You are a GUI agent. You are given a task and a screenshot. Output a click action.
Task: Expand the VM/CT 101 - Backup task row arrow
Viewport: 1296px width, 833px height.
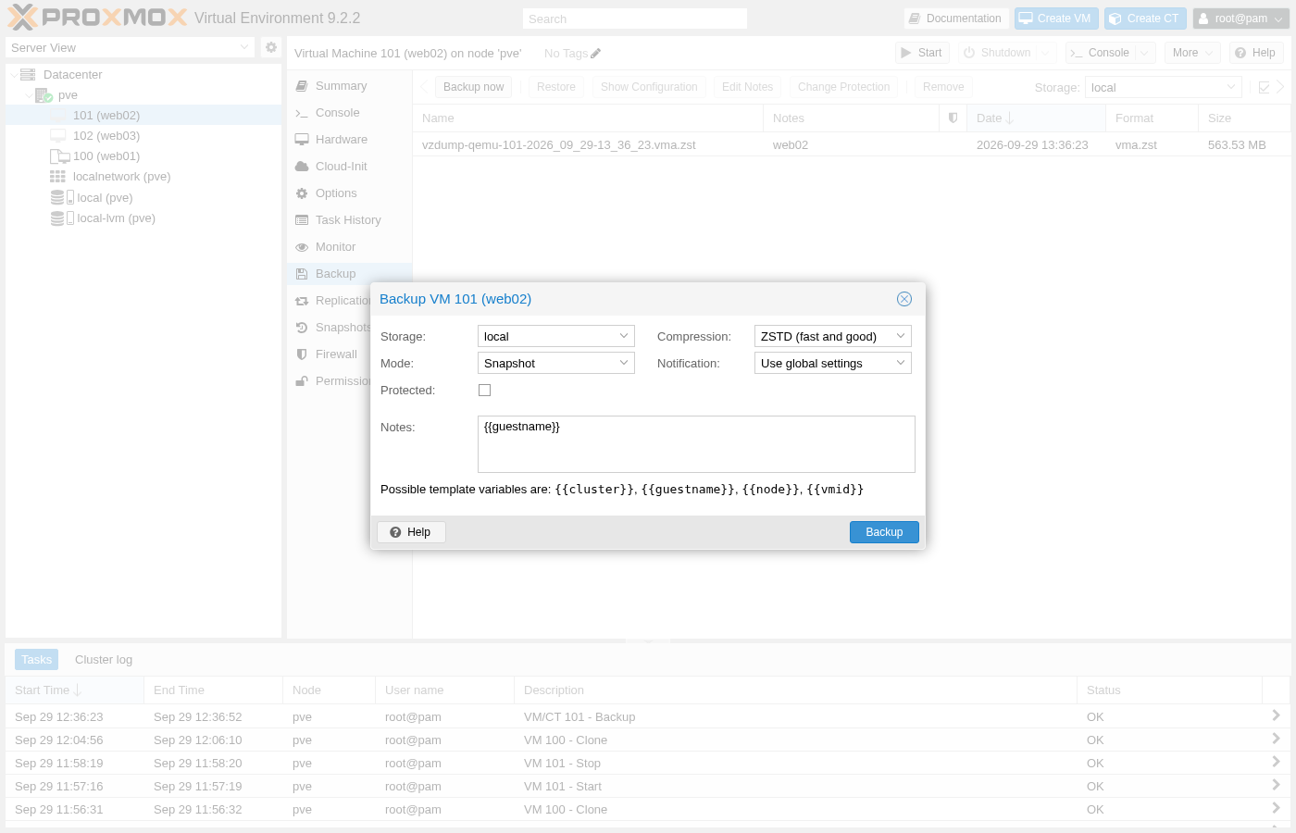coord(1276,715)
